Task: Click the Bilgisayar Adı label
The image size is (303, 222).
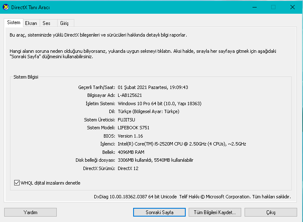Action: point(101,95)
